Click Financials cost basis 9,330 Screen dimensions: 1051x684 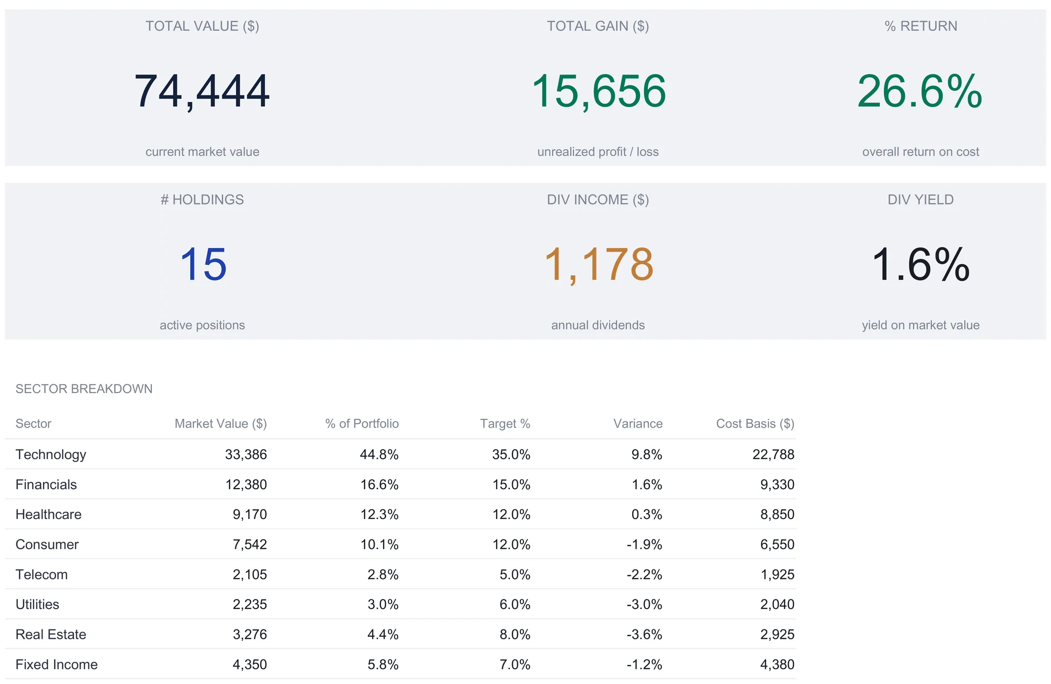click(777, 484)
